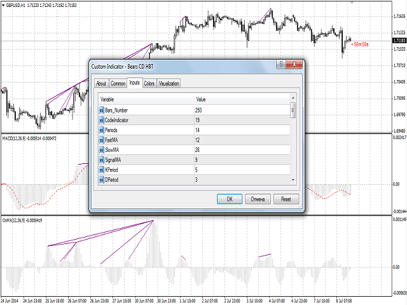Select the Bars_Number value field 250
The height and width of the screenshot is (305, 407).
pyautogui.click(x=242, y=111)
